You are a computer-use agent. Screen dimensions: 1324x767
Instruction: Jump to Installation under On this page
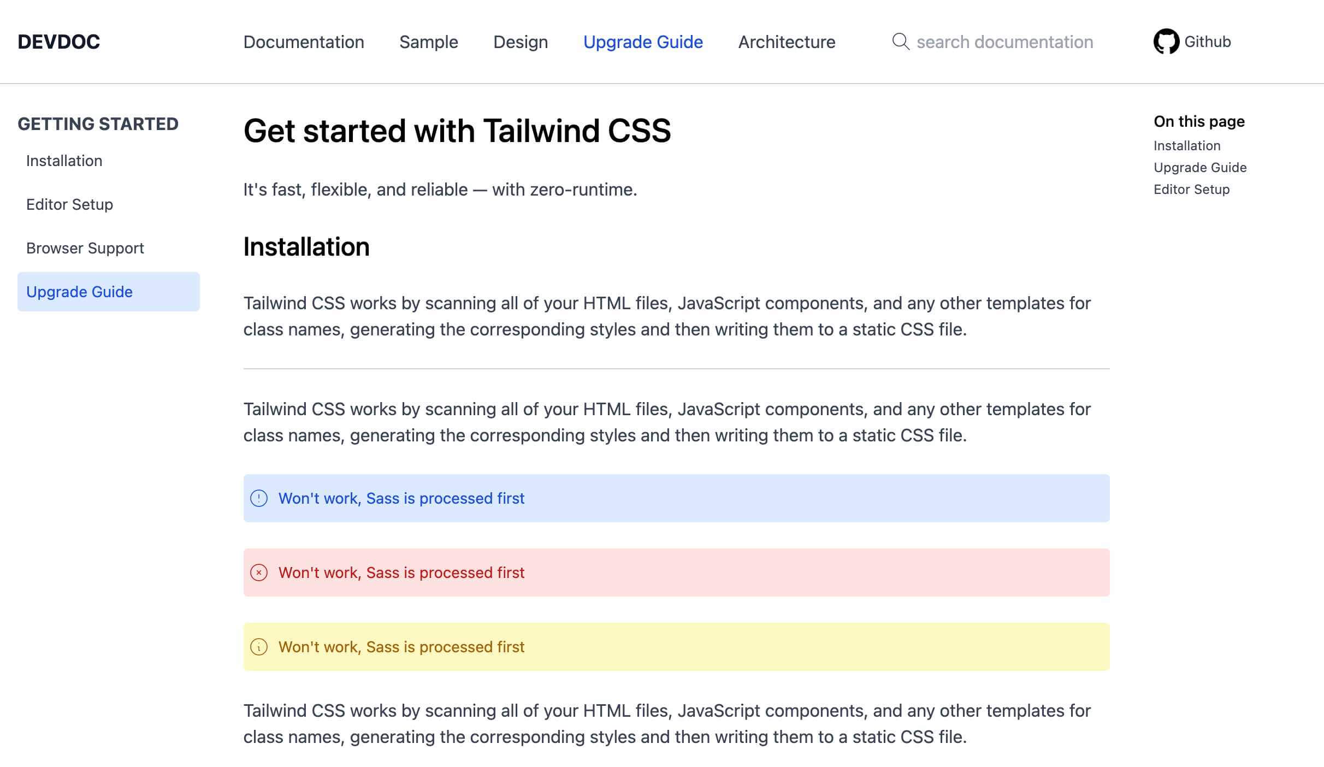click(1187, 146)
